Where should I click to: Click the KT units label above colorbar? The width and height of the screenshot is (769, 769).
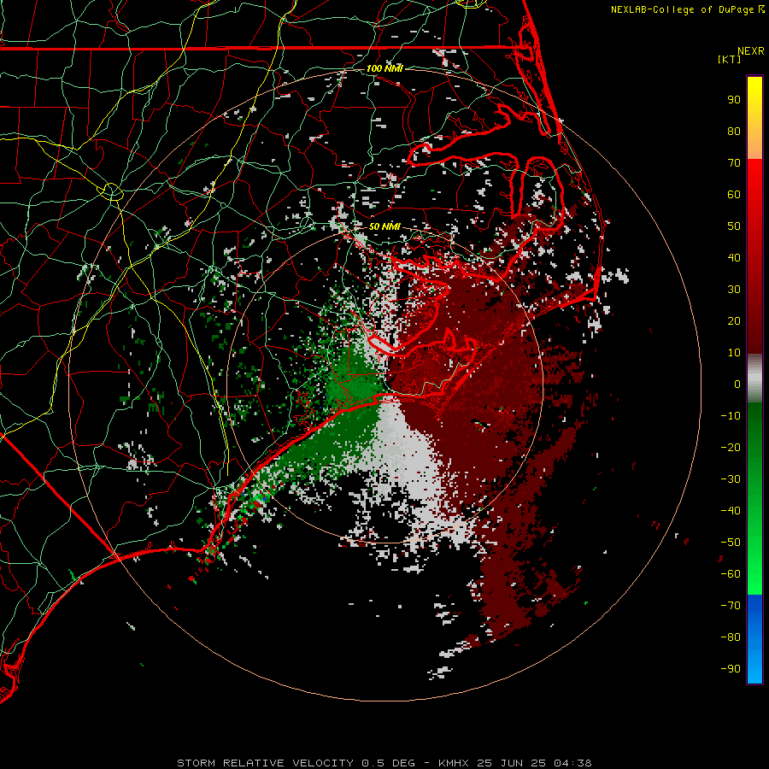pyautogui.click(x=730, y=59)
